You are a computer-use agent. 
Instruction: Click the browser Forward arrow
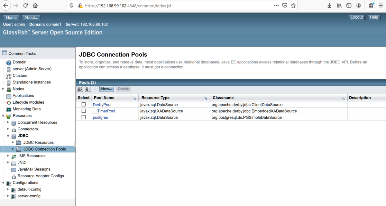click(x=16, y=6)
